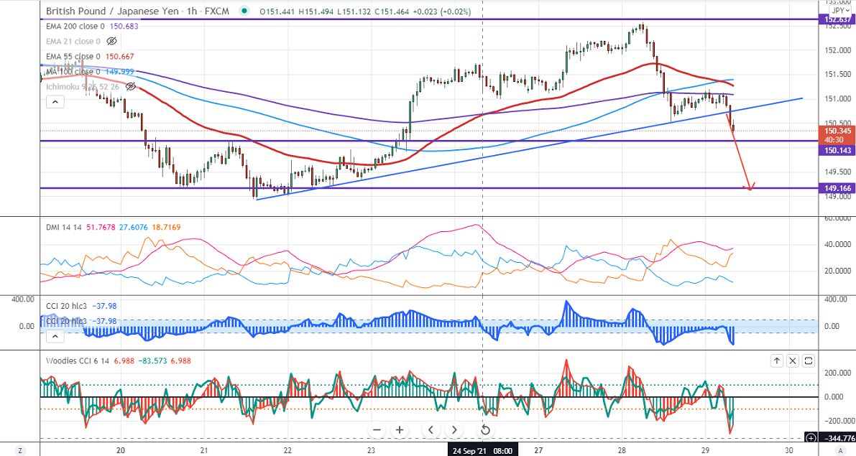This screenshot has width=856, height=456.
Task: Click the zoom in plus button
Action: pyautogui.click(x=400, y=430)
